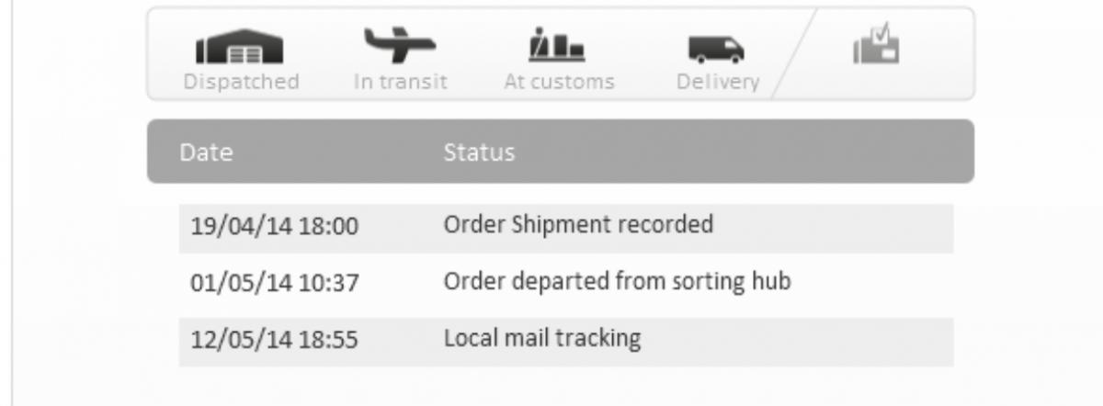Click Order departed from sorting hub status

[617, 281]
